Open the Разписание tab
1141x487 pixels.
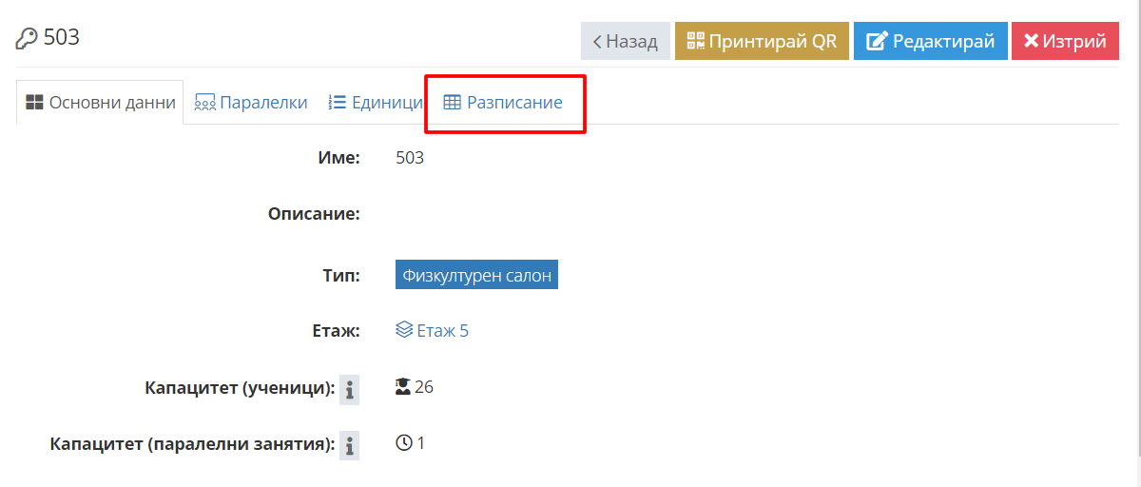coord(504,103)
